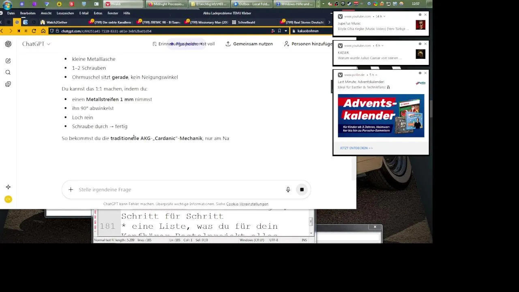This screenshot has height=292, width=519.
Task: Open settings gear on KAISER notification
Action: point(420,44)
